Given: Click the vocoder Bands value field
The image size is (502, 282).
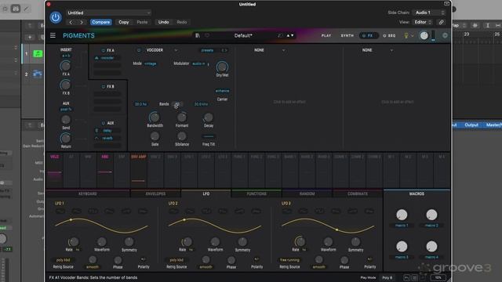Looking at the screenshot, I should coord(176,104).
